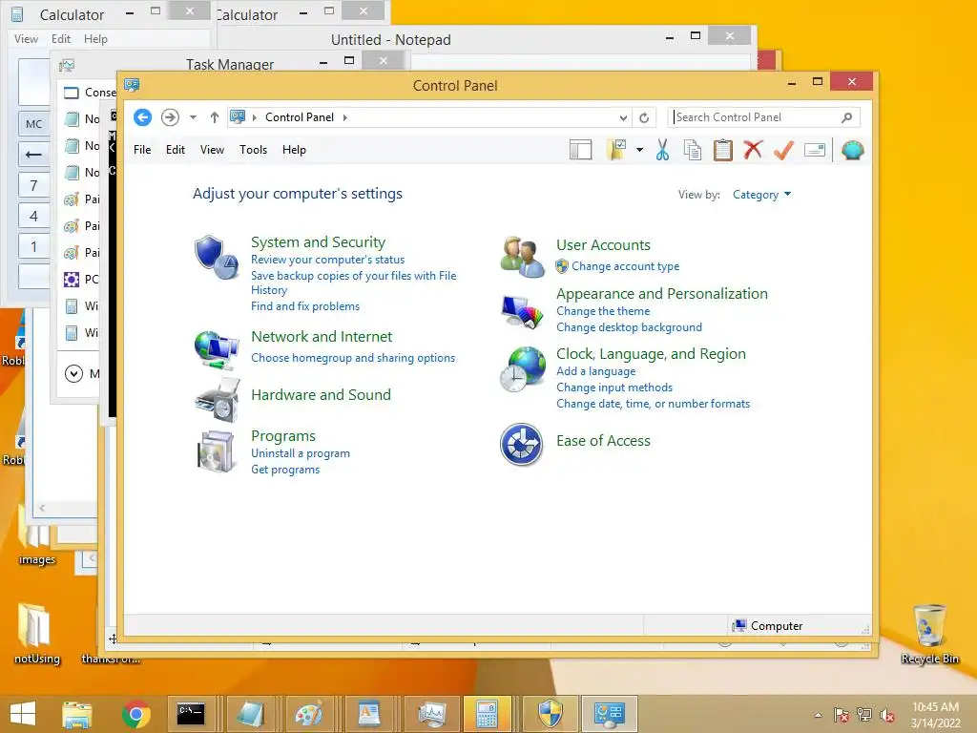Click the MC button in Calculator
Viewport: 977px width, 733px height.
click(33, 124)
